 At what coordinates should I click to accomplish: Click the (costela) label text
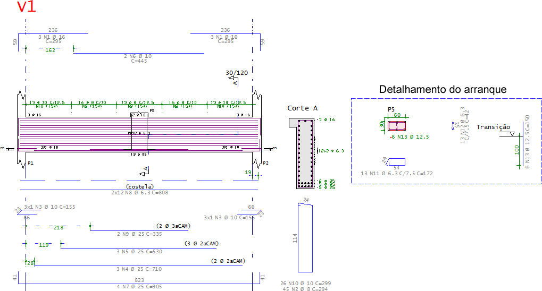click(x=140, y=187)
